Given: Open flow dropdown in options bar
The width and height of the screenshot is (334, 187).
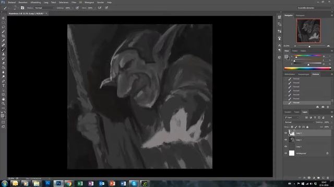Looking at the screenshot, I should [95, 8].
